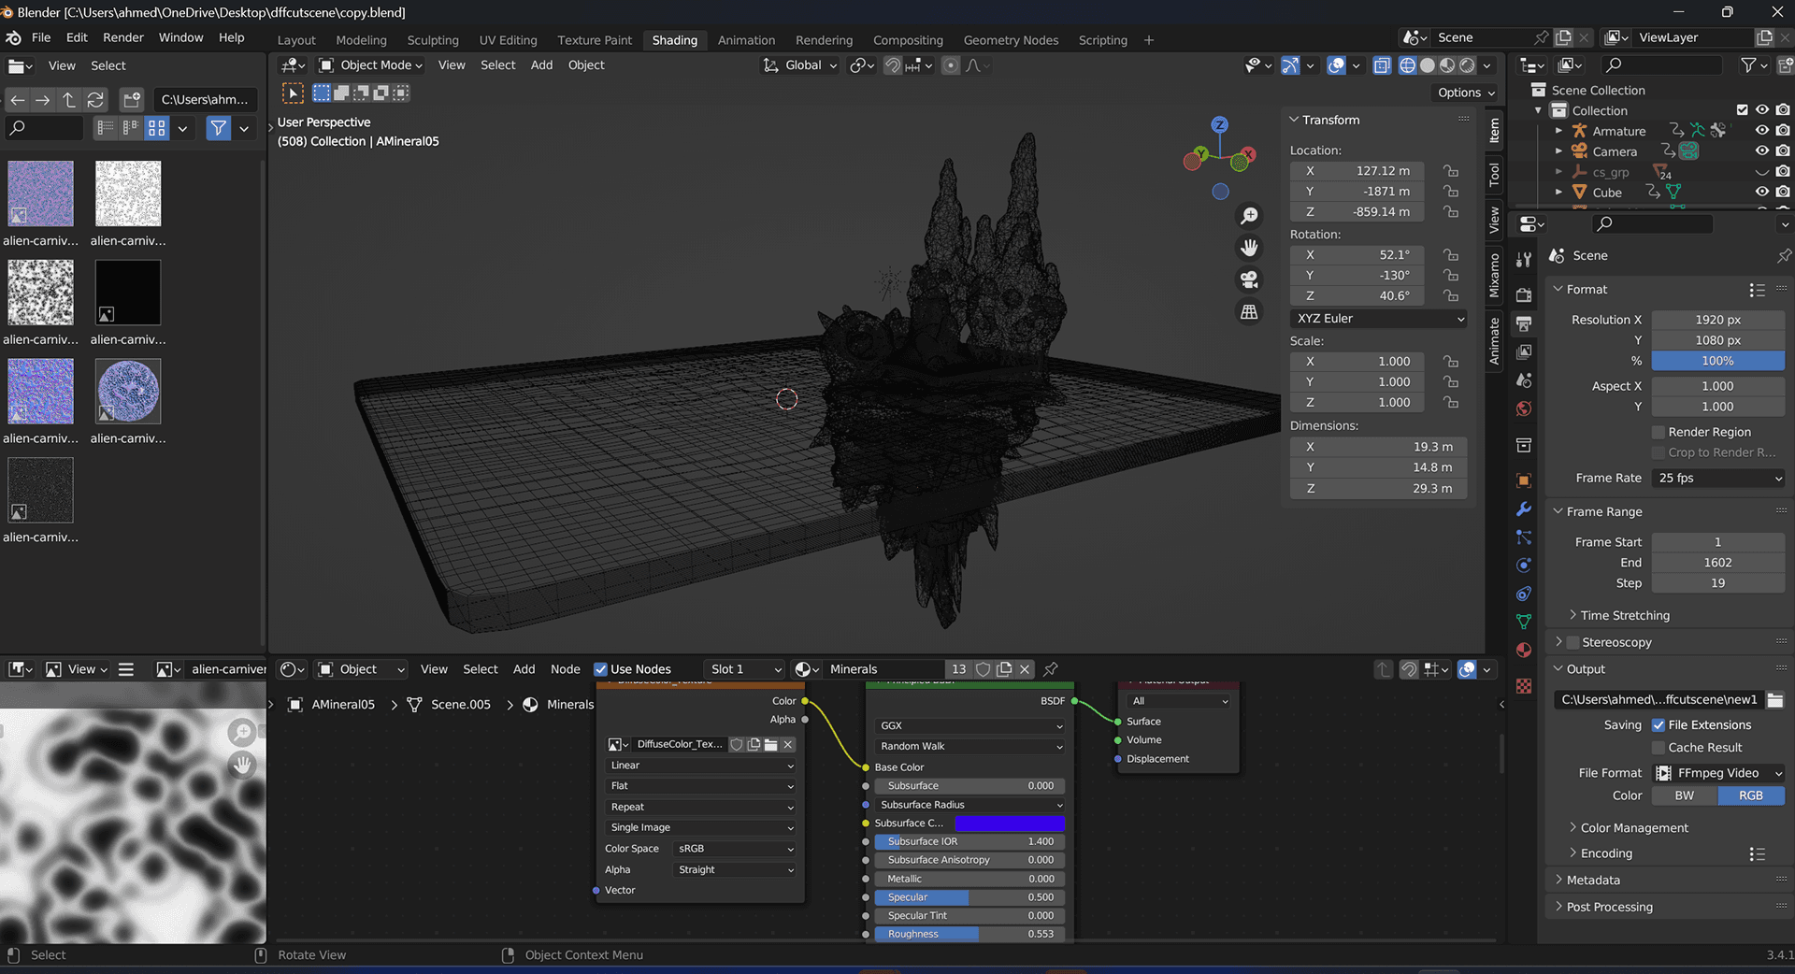Open the Render menu
Viewport: 1795px width, 974px height.
(x=122, y=37)
